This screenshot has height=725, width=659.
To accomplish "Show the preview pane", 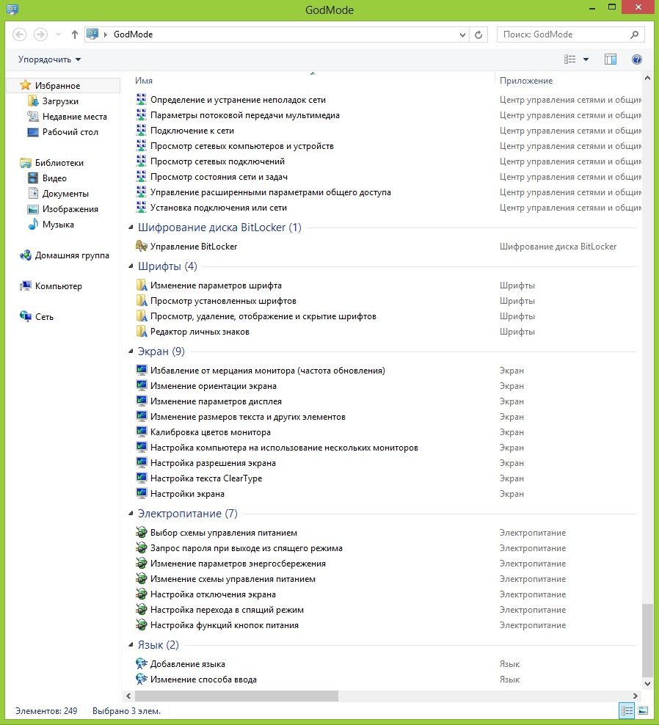I will 611,59.
